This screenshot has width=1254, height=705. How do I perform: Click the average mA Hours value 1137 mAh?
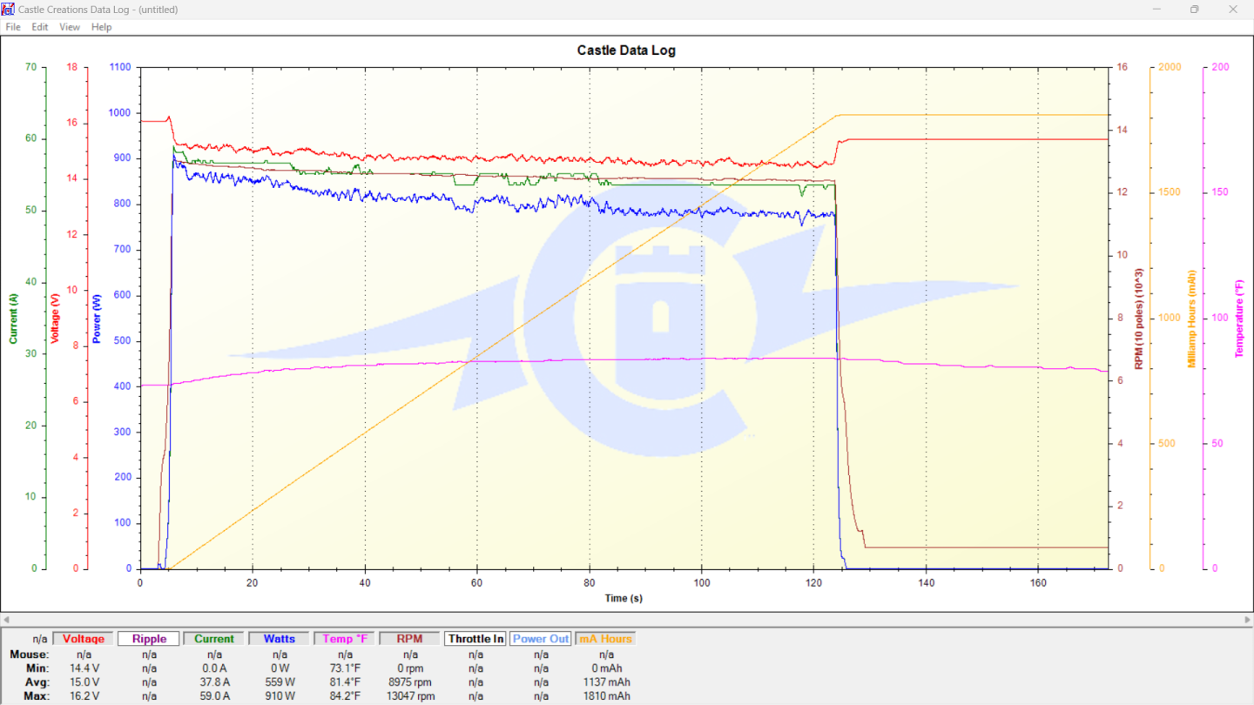point(606,682)
